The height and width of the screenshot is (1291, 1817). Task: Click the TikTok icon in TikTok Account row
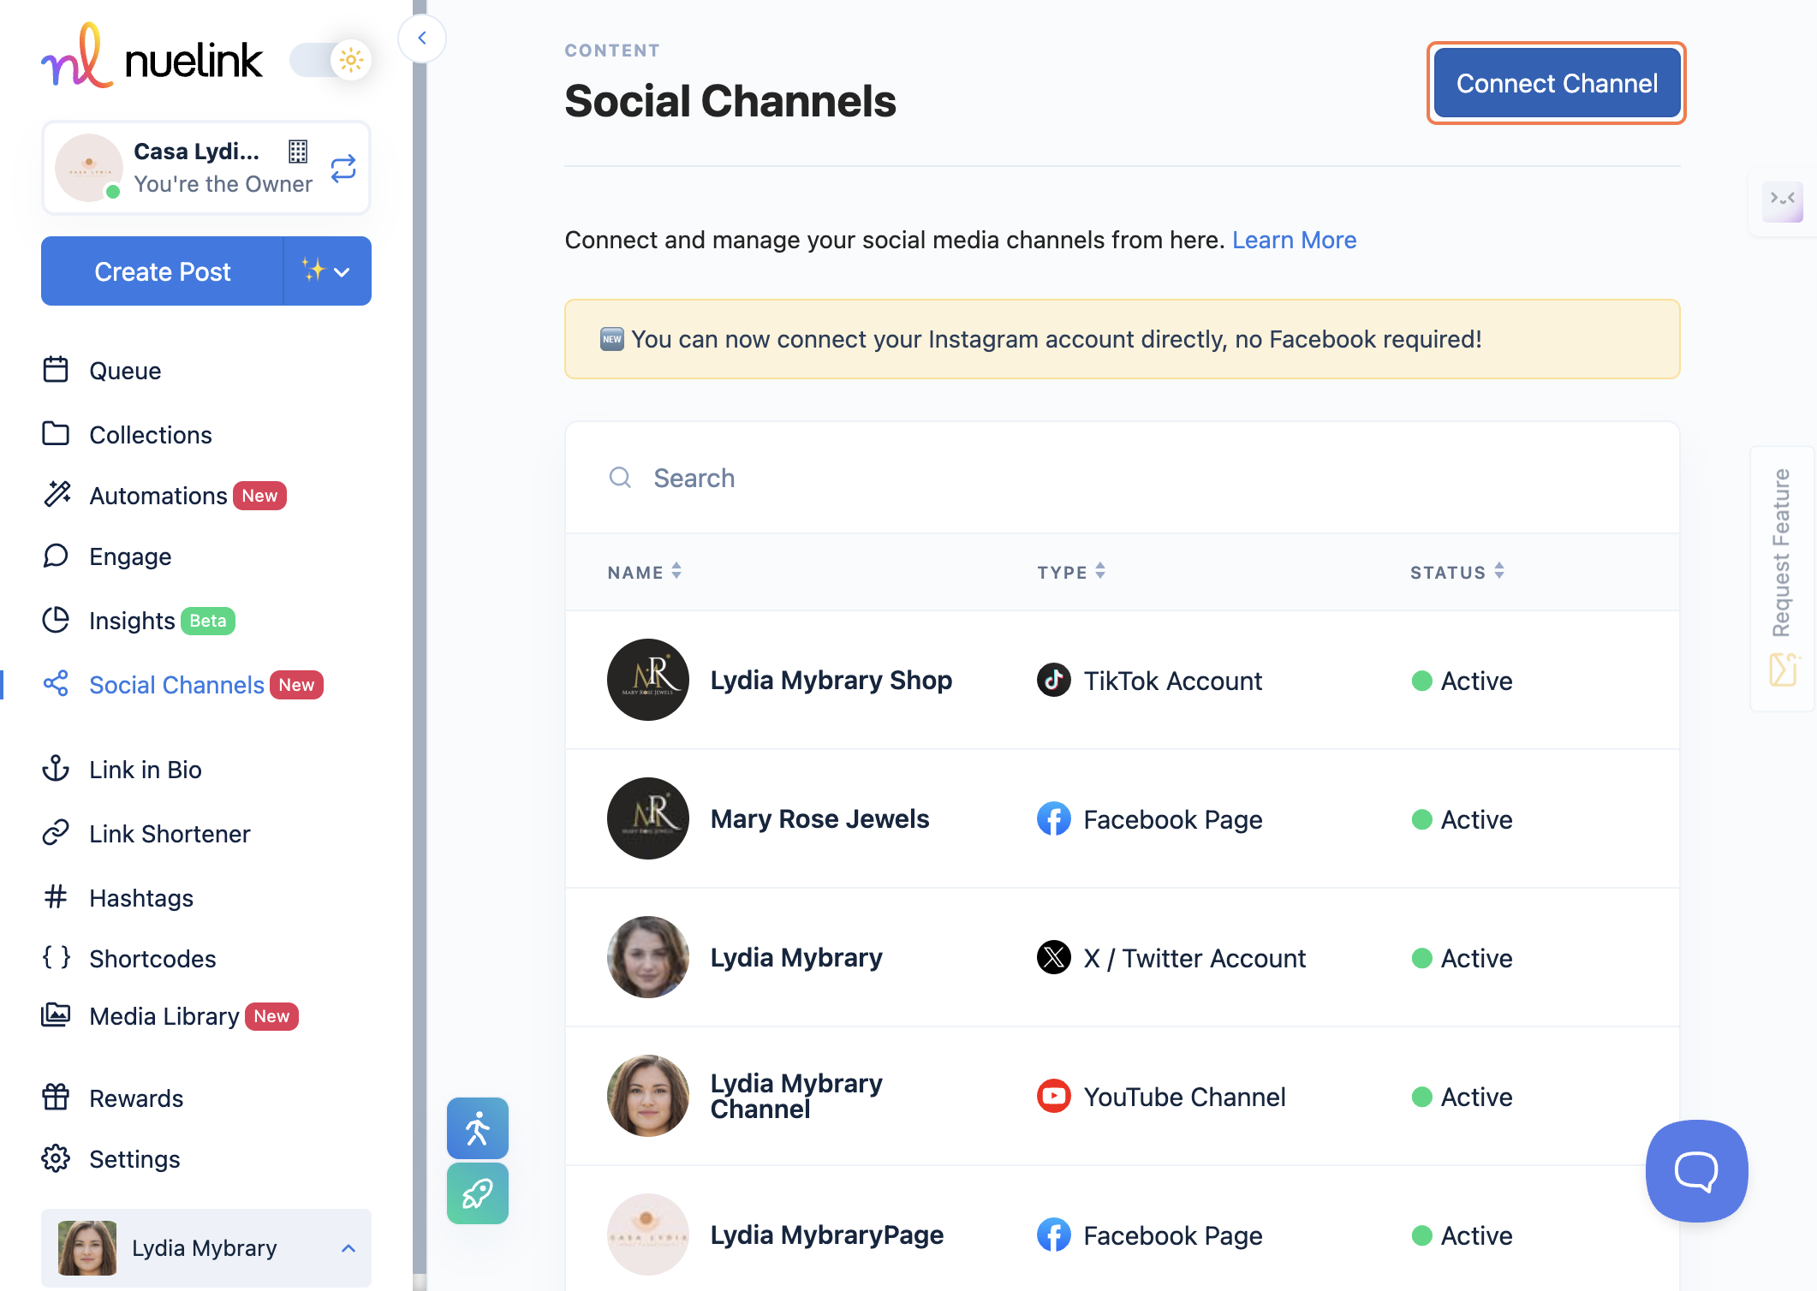(1054, 680)
